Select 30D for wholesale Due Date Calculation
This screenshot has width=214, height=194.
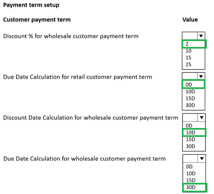tap(194, 187)
